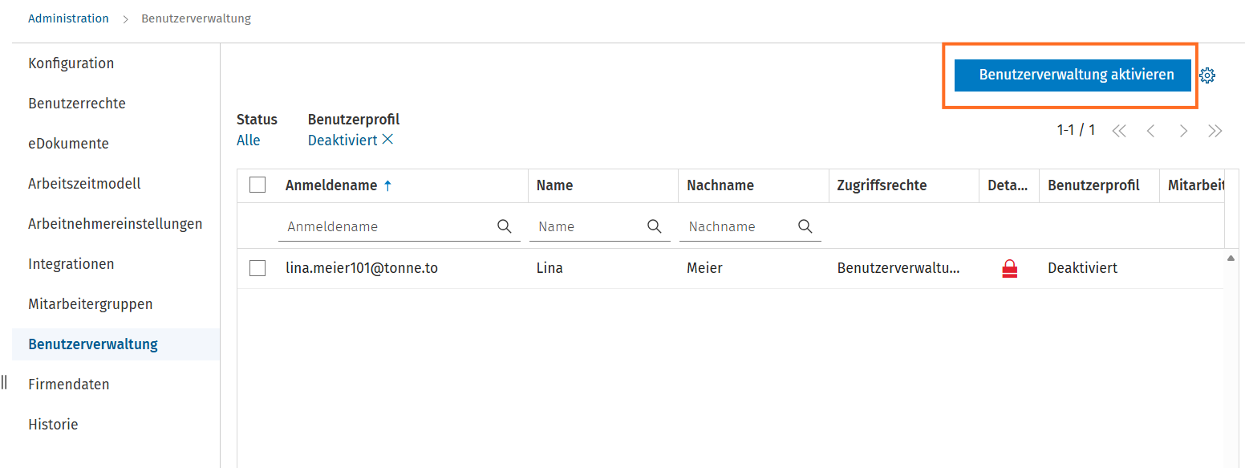Open Benutzerrechte in the sidebar
Image resolution: width=1245 pixels, height=468 pixels.
coord(77,104)
